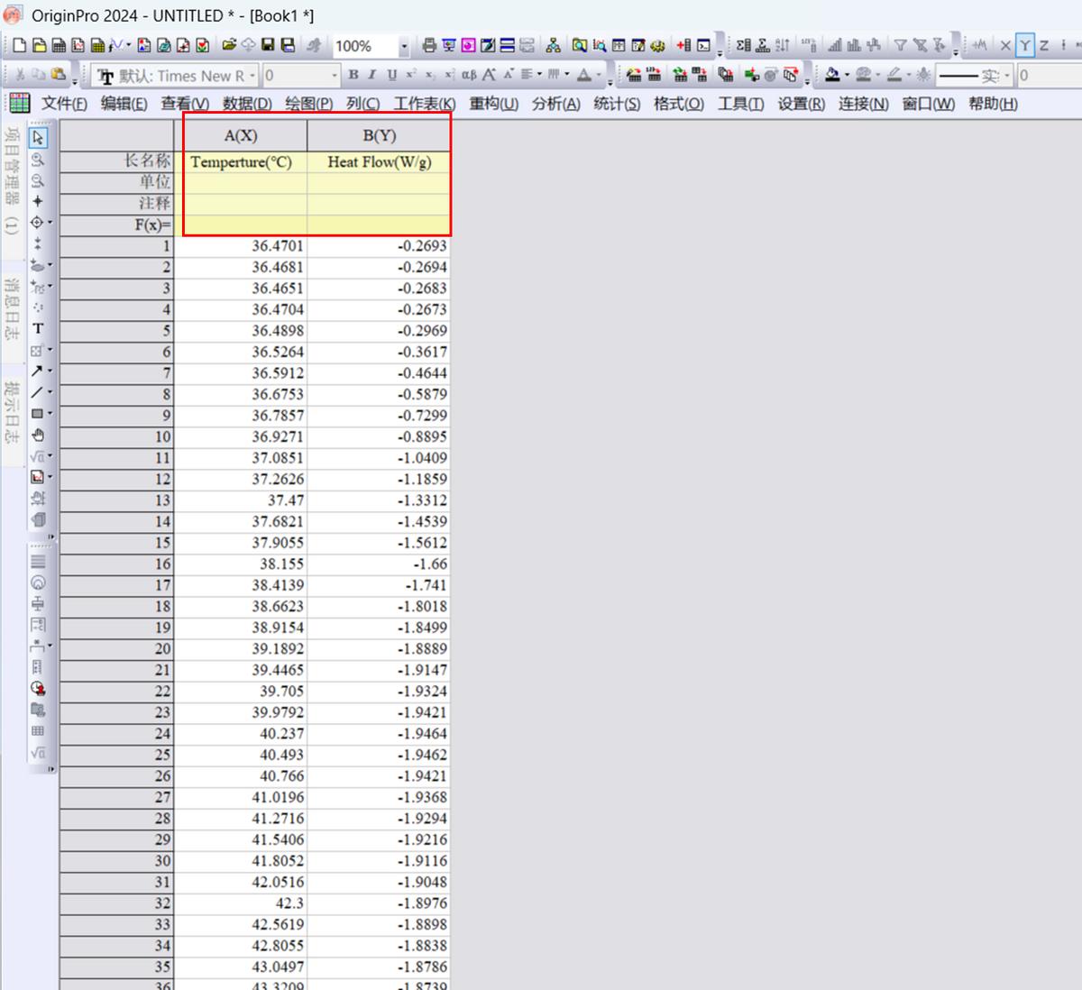Viewport: 1082px width, 990px height.
Task: Click the New Project icon
Action: click(x=19, y=45)
